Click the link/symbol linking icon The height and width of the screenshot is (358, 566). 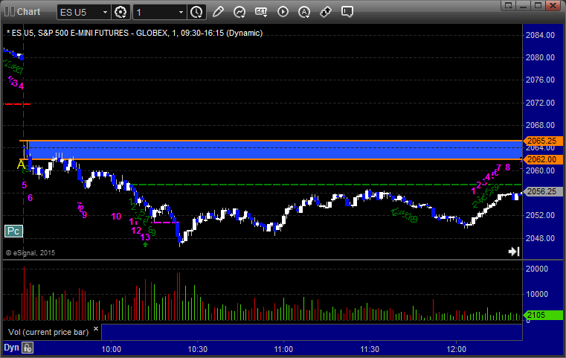point(326,13)
